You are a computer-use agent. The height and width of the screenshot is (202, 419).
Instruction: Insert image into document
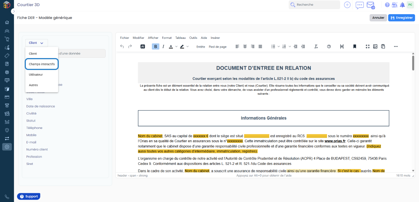375,46
